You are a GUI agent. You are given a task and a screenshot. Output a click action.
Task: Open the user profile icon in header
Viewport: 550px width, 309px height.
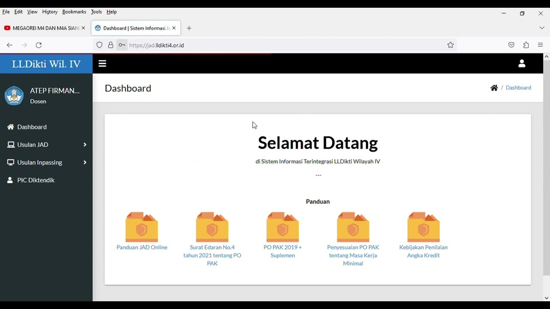tap(522, 64)
